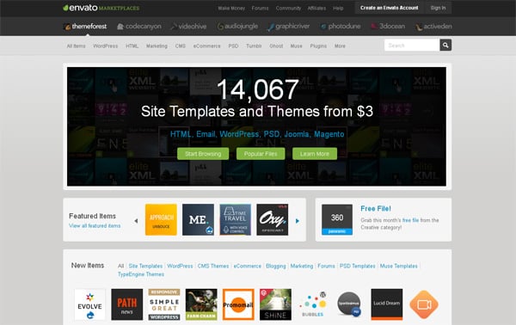Open the Shine item thumbnail
This screenshot has width=516, height=325.
tap(275, 304)
